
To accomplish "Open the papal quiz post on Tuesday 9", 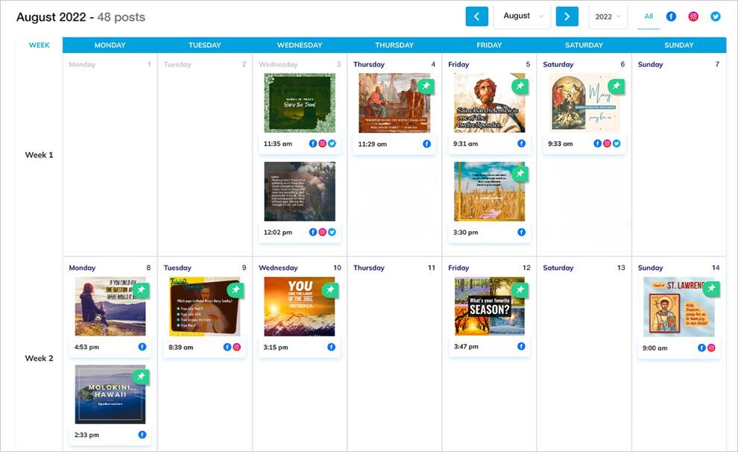I will 204,307.
